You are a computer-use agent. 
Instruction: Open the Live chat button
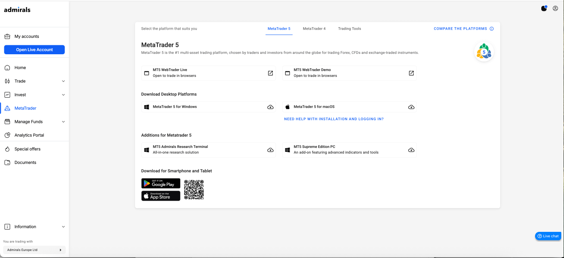click(x=548, y=236)
